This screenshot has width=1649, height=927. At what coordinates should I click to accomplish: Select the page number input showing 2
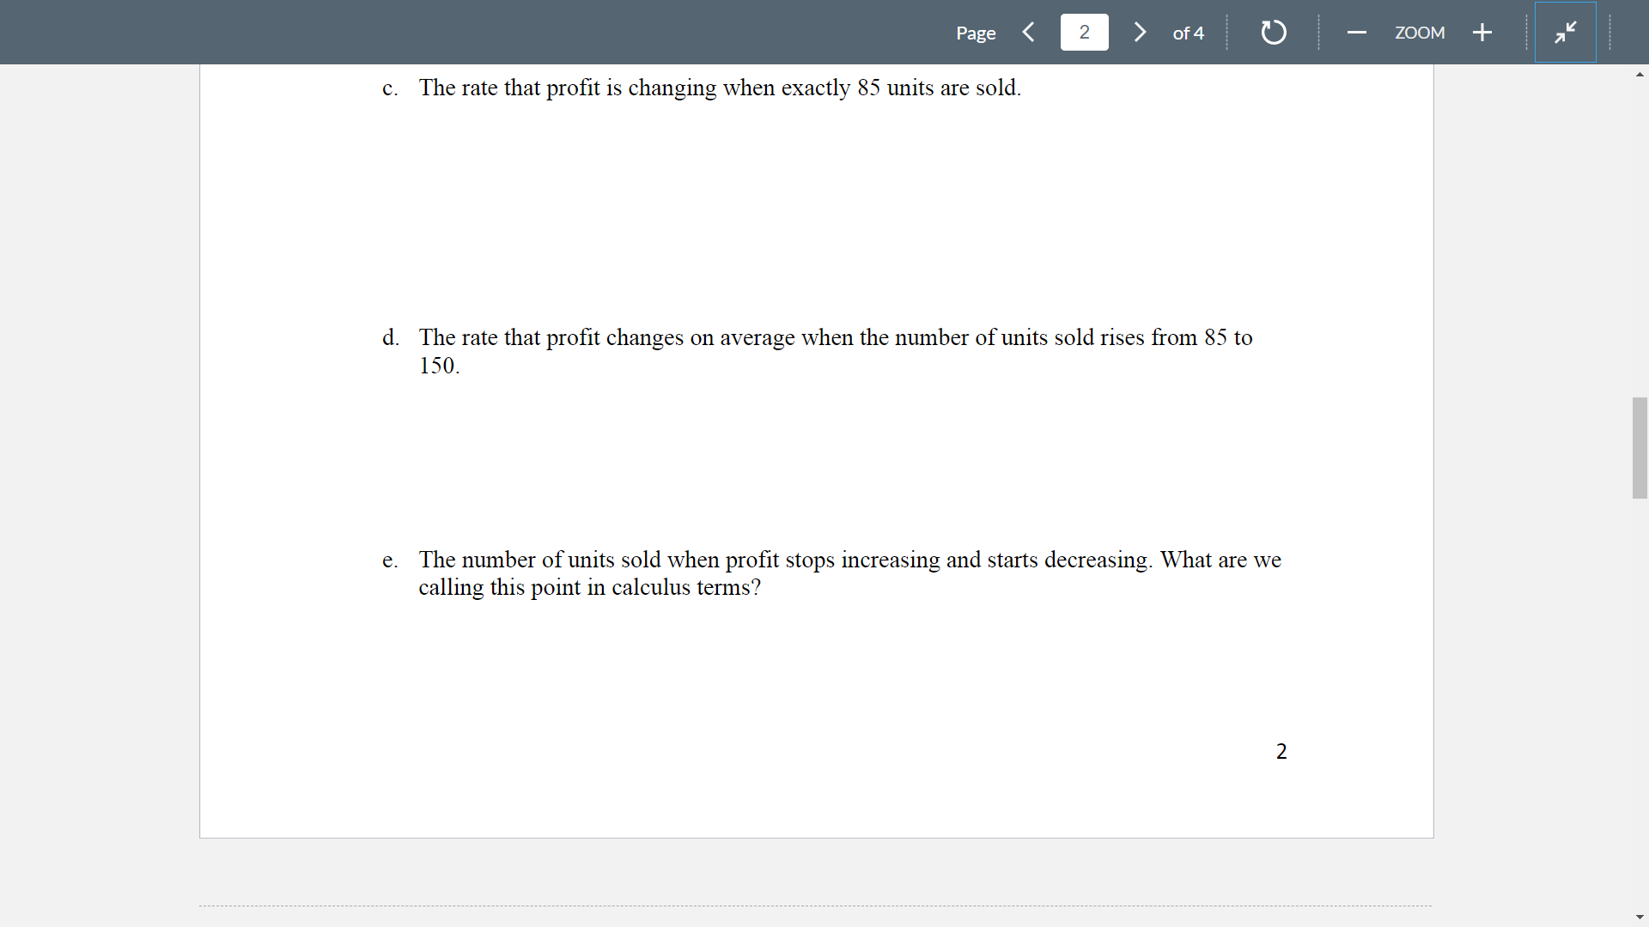[1084, 32]
